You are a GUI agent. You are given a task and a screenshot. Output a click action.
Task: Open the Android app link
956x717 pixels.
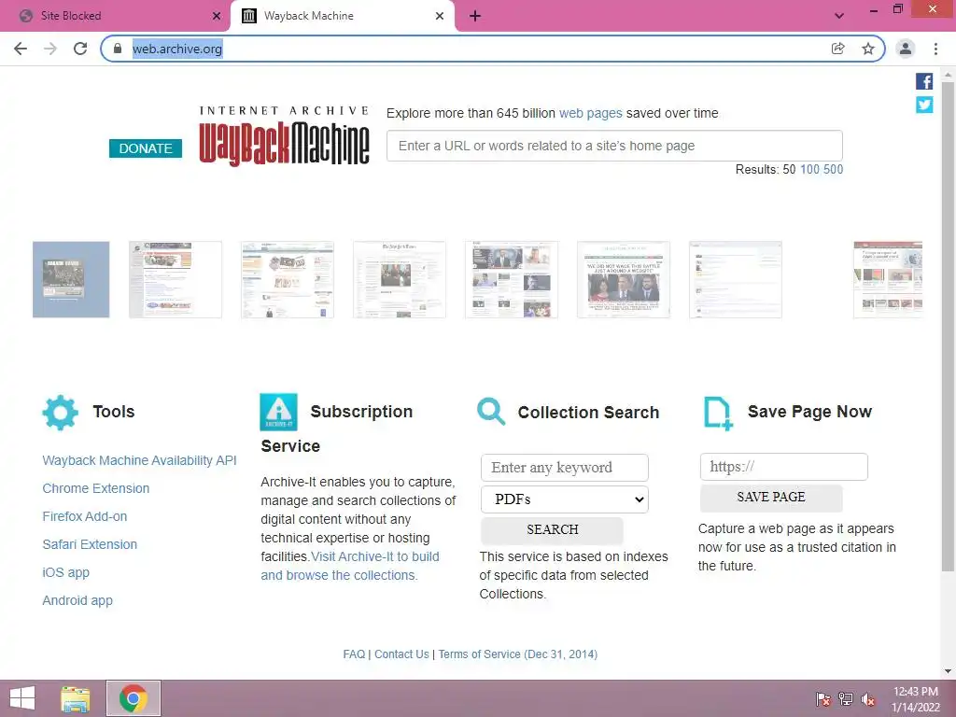pyautogui.click(x=77, y=600)
